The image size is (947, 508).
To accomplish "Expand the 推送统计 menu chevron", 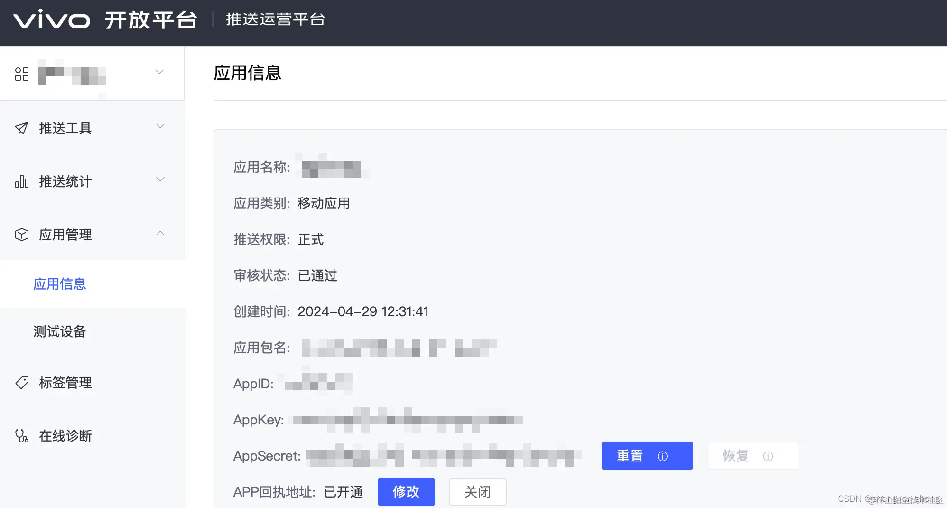I will point(160,179).
